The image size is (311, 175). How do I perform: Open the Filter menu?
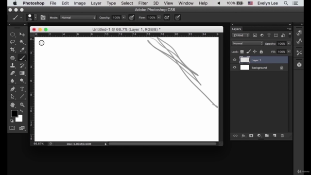(143, 3)
